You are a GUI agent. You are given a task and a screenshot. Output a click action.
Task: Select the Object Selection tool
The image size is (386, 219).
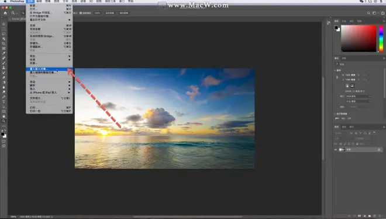(4, 39)
